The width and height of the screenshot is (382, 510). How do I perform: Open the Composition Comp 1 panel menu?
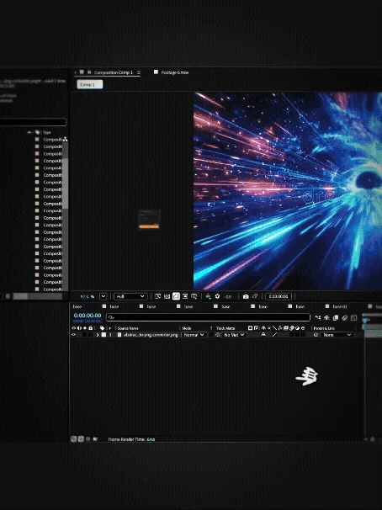click(139, 72)
